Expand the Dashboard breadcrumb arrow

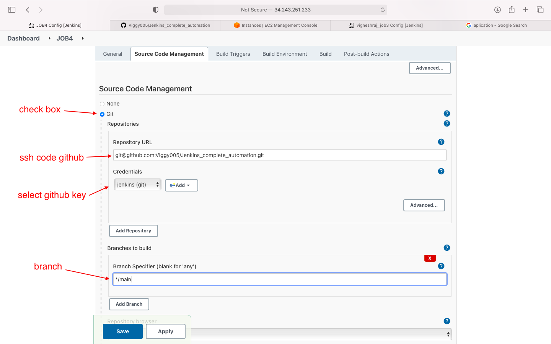tap(50, 38)
